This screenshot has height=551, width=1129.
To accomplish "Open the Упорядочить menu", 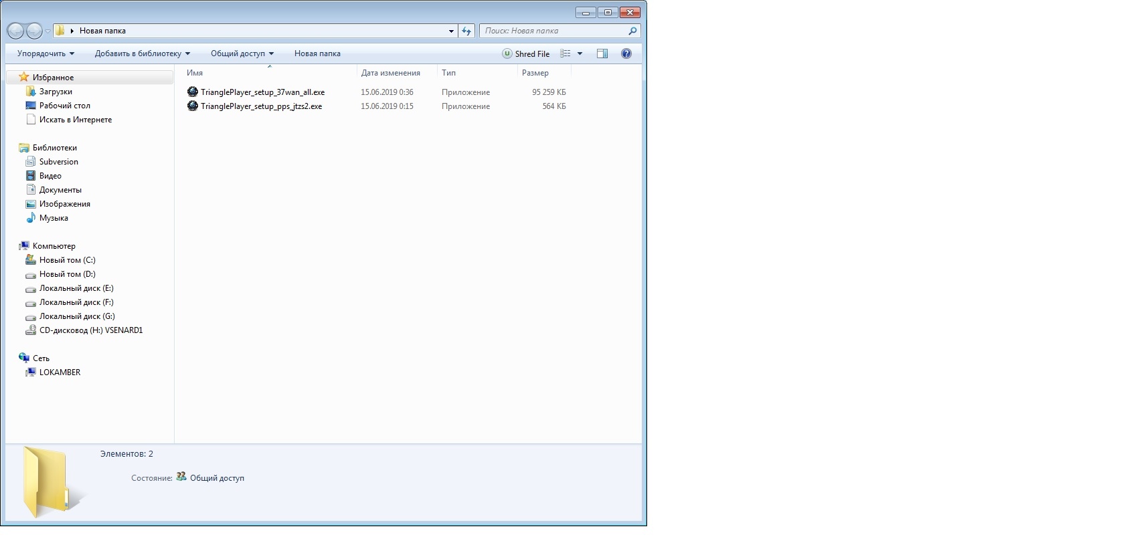I will coord(46,53).
